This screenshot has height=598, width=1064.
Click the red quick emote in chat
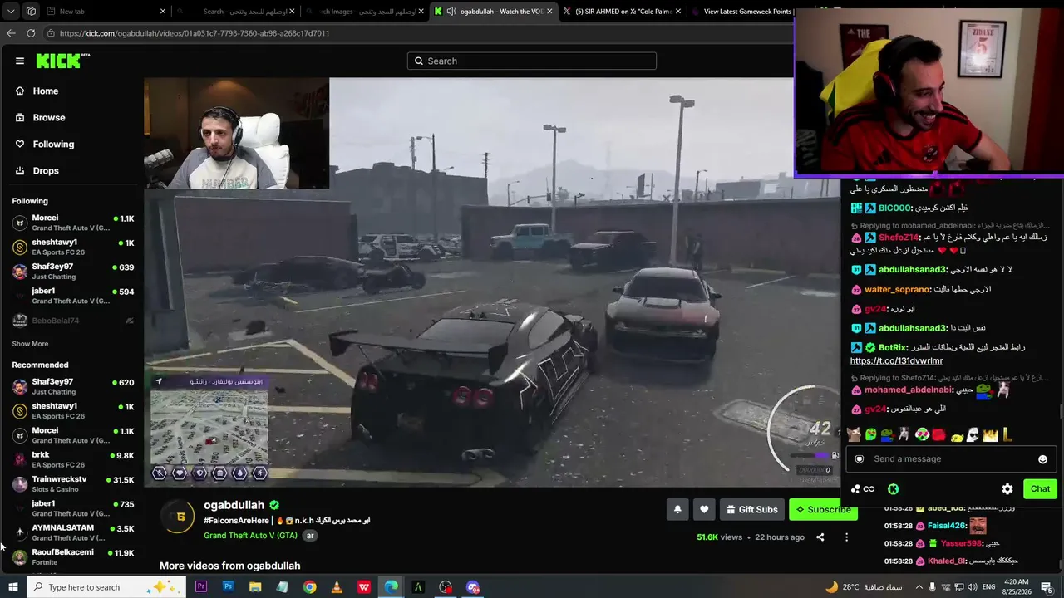(938, 434)
